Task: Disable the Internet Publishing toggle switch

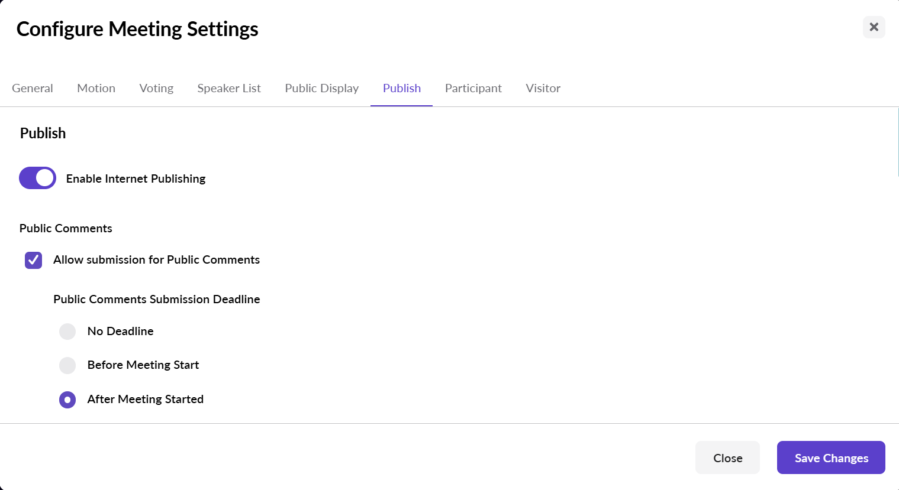Action: tap(37, 178)
